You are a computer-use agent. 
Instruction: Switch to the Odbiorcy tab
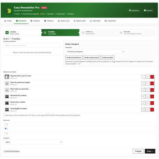pos(49,21)
